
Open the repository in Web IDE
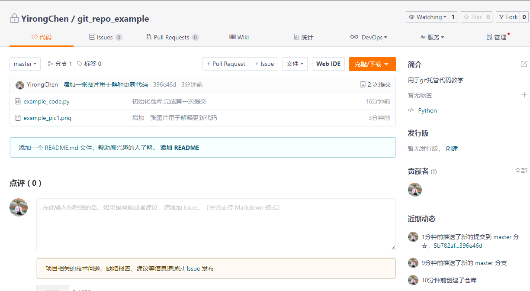point(328,64)
